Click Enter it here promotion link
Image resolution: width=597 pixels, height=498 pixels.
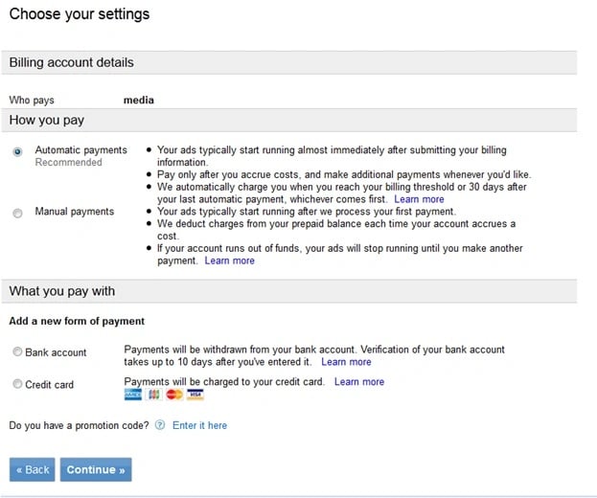[199, 425]
